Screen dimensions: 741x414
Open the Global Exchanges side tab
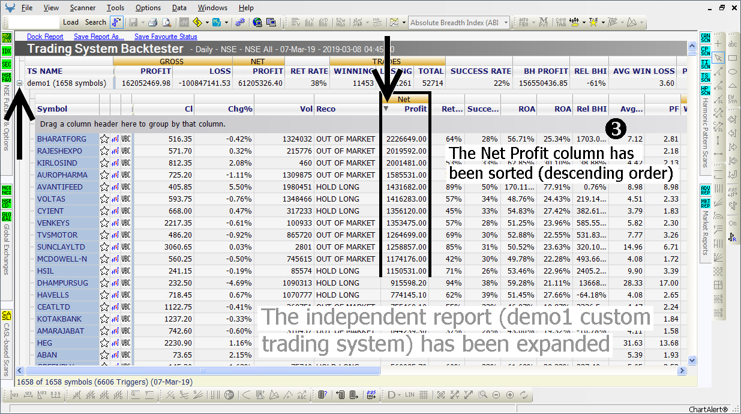(7, 250)
